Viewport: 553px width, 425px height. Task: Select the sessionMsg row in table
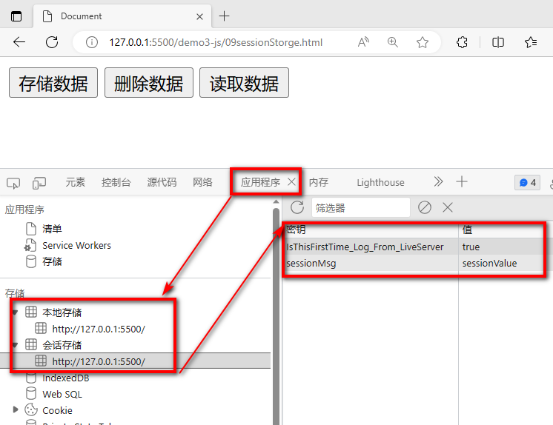click(x=371, y=263)
